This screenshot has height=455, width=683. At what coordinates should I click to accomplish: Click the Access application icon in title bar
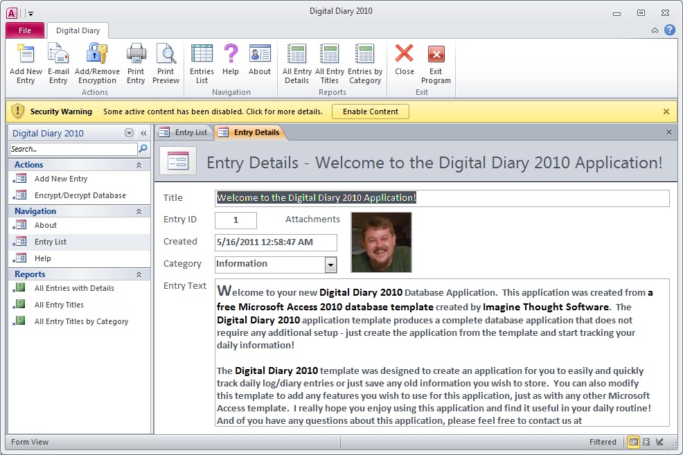(12, 13)
